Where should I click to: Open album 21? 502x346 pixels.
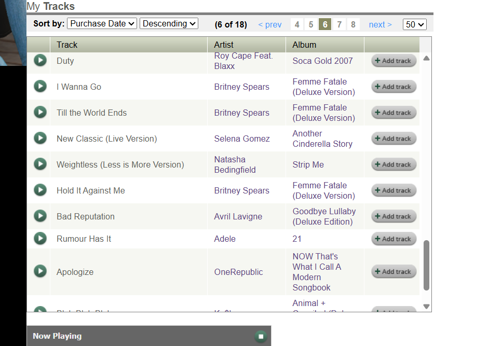[x=297, y=239]
